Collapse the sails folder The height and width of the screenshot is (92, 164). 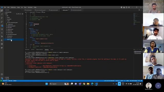coord(7,16)
